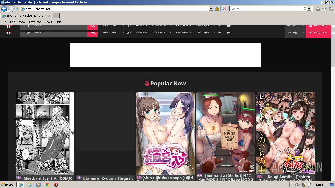Open Info link in the lower nav row

pos(217,32)
